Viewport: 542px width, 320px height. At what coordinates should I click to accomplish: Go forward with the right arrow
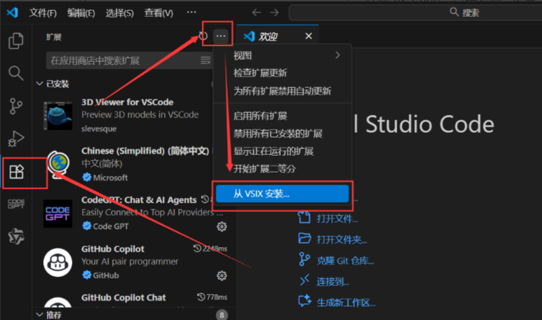[x=274, y=13]
